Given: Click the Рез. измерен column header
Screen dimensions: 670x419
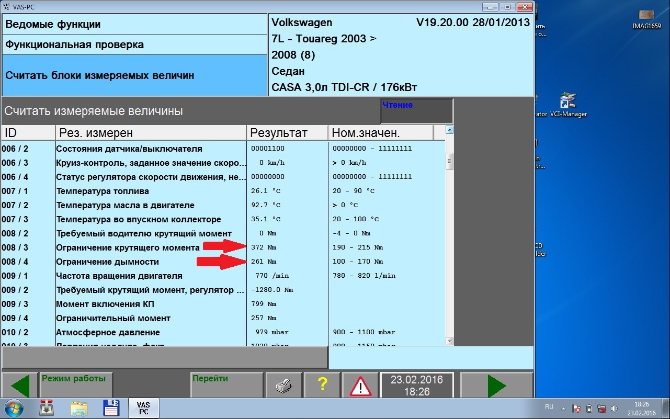Looking at the screenshot, I should 151,133.
